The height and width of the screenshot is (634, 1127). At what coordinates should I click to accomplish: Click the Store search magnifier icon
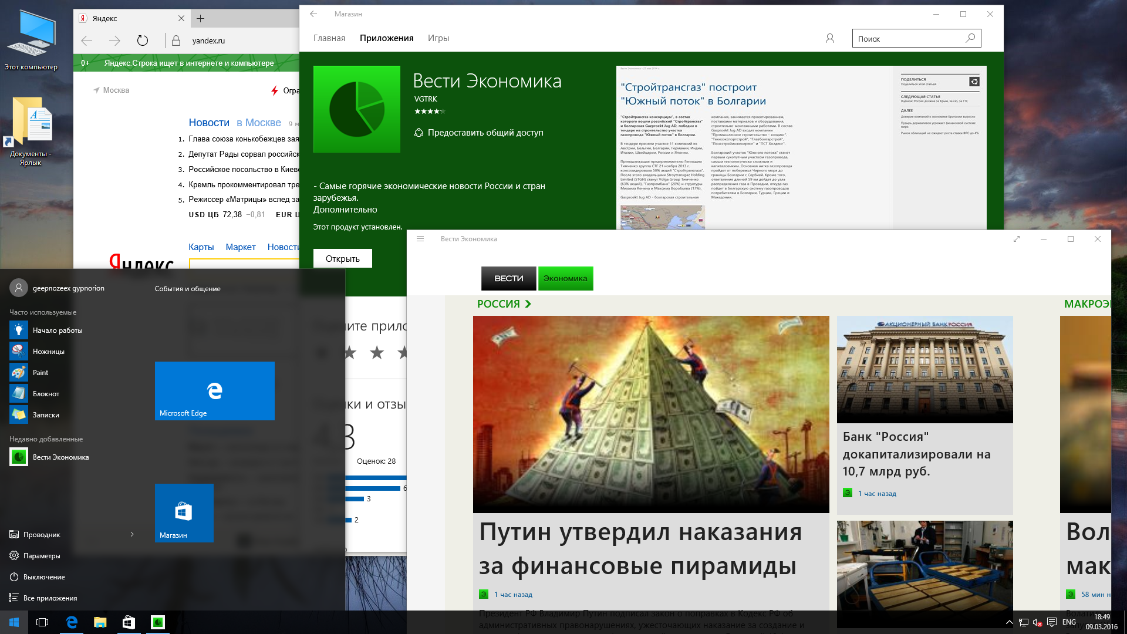coord(971,39)
